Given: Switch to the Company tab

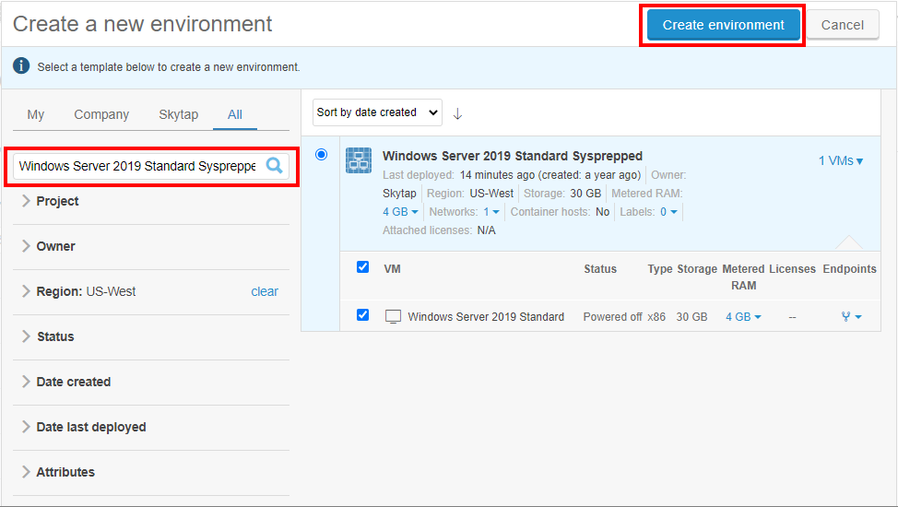Looking at the screenshot, I should click(x=101, y=114).
